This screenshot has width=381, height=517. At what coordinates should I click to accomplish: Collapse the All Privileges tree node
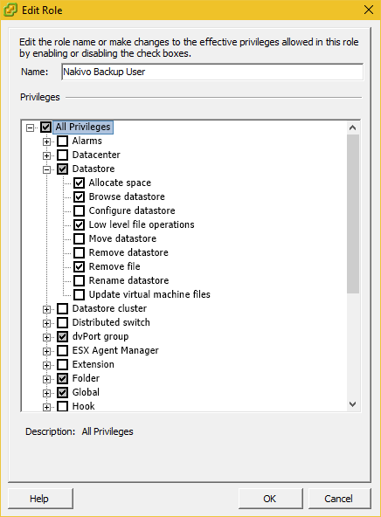pos(30,128)
